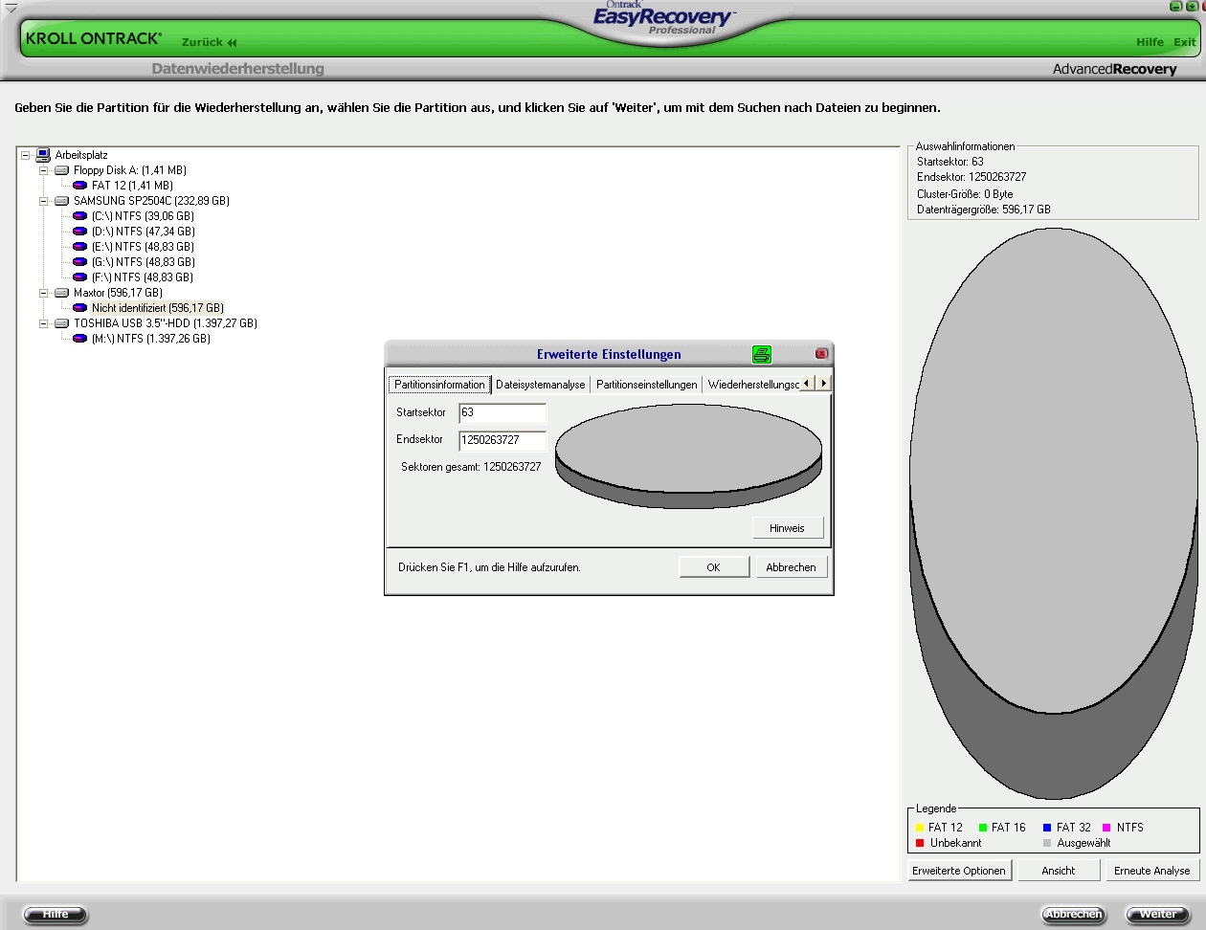
Task: Collapse the Maxtor drive node
Action: coord(44,293)
